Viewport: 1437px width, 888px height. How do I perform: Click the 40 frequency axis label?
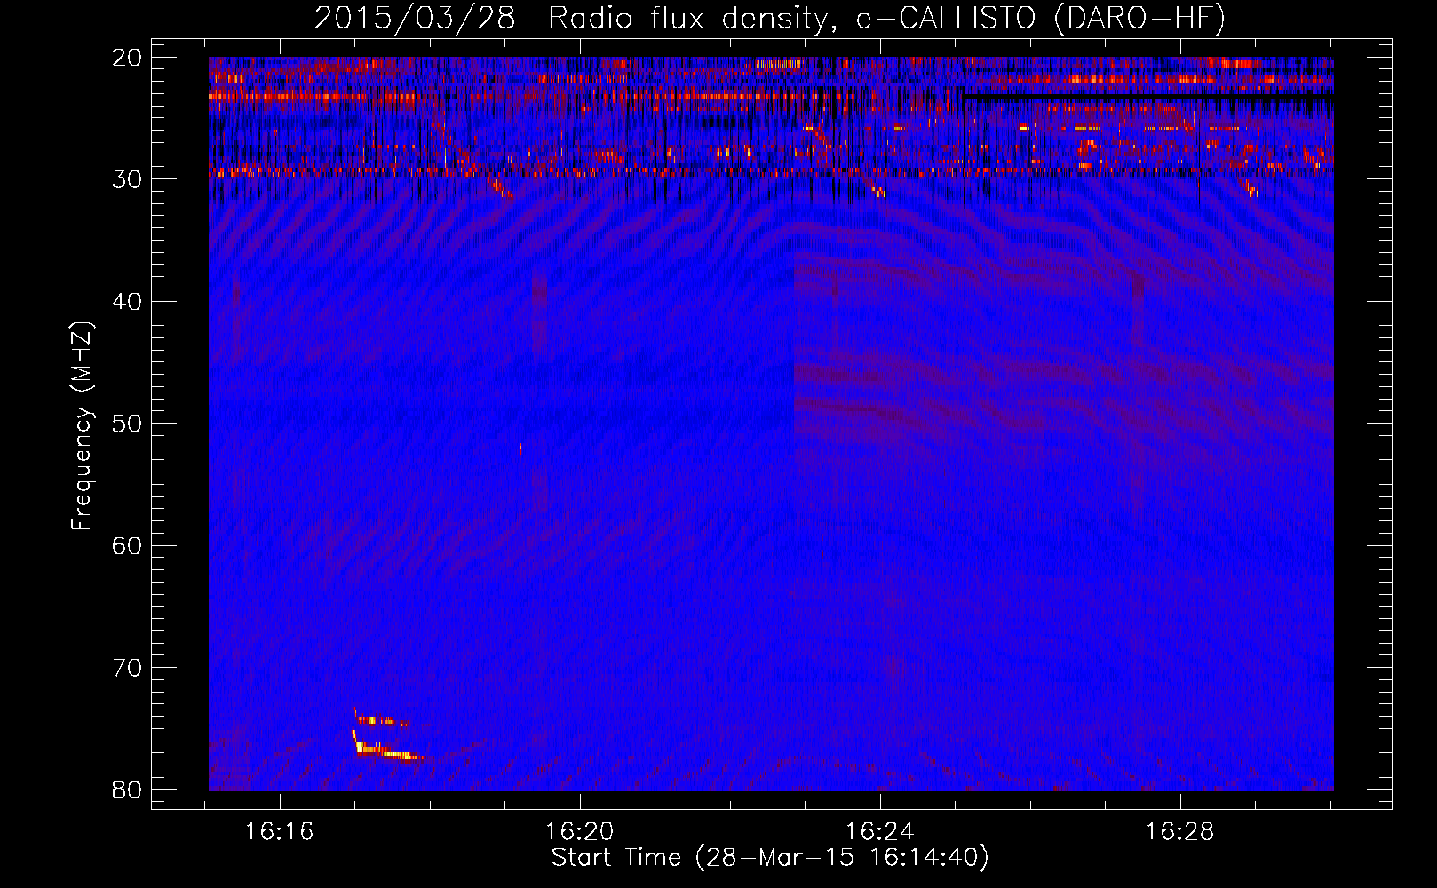coord(127,302)
